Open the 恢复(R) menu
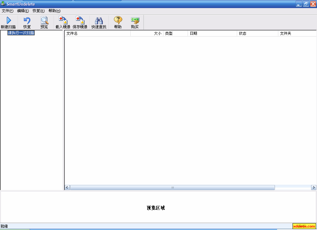The height and width of the screenshot is (230, 317). tap(39, 11)
